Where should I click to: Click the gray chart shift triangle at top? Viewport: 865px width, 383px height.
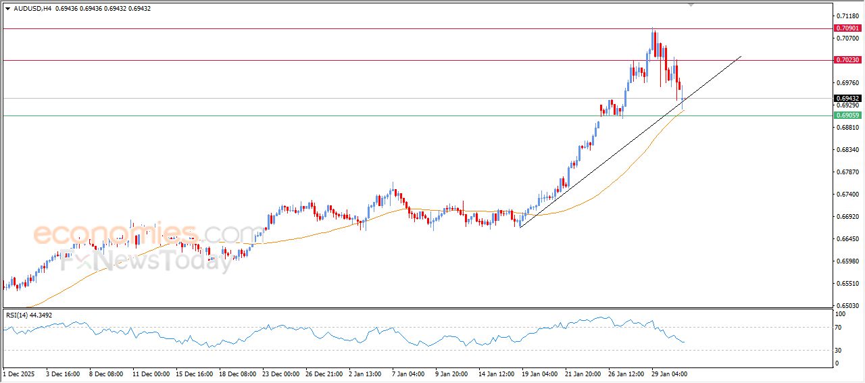tap(691, 4)
